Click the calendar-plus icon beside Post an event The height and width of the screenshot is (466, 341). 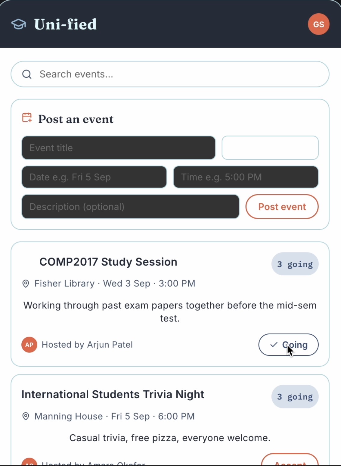click(x=27, y=118)
